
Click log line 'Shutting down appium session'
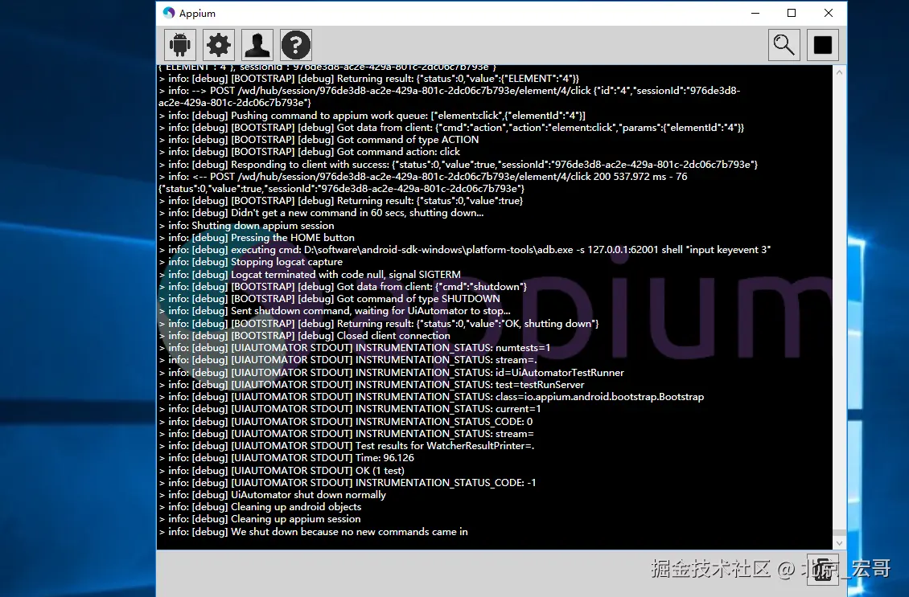246,225
